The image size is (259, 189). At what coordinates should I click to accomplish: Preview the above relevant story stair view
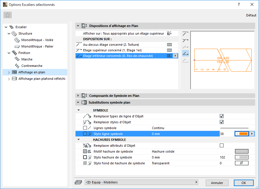(186, 33)
